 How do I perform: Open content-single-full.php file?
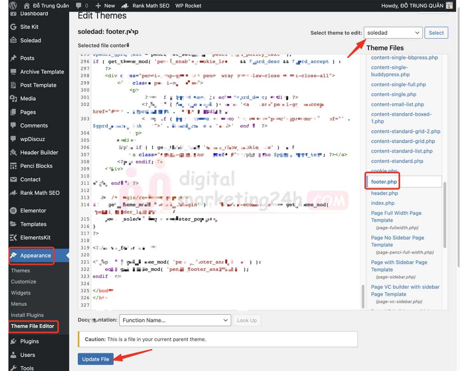tap(398, 84)
